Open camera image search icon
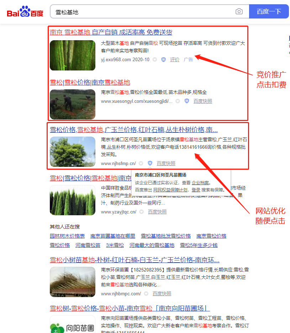 [239, 11]
